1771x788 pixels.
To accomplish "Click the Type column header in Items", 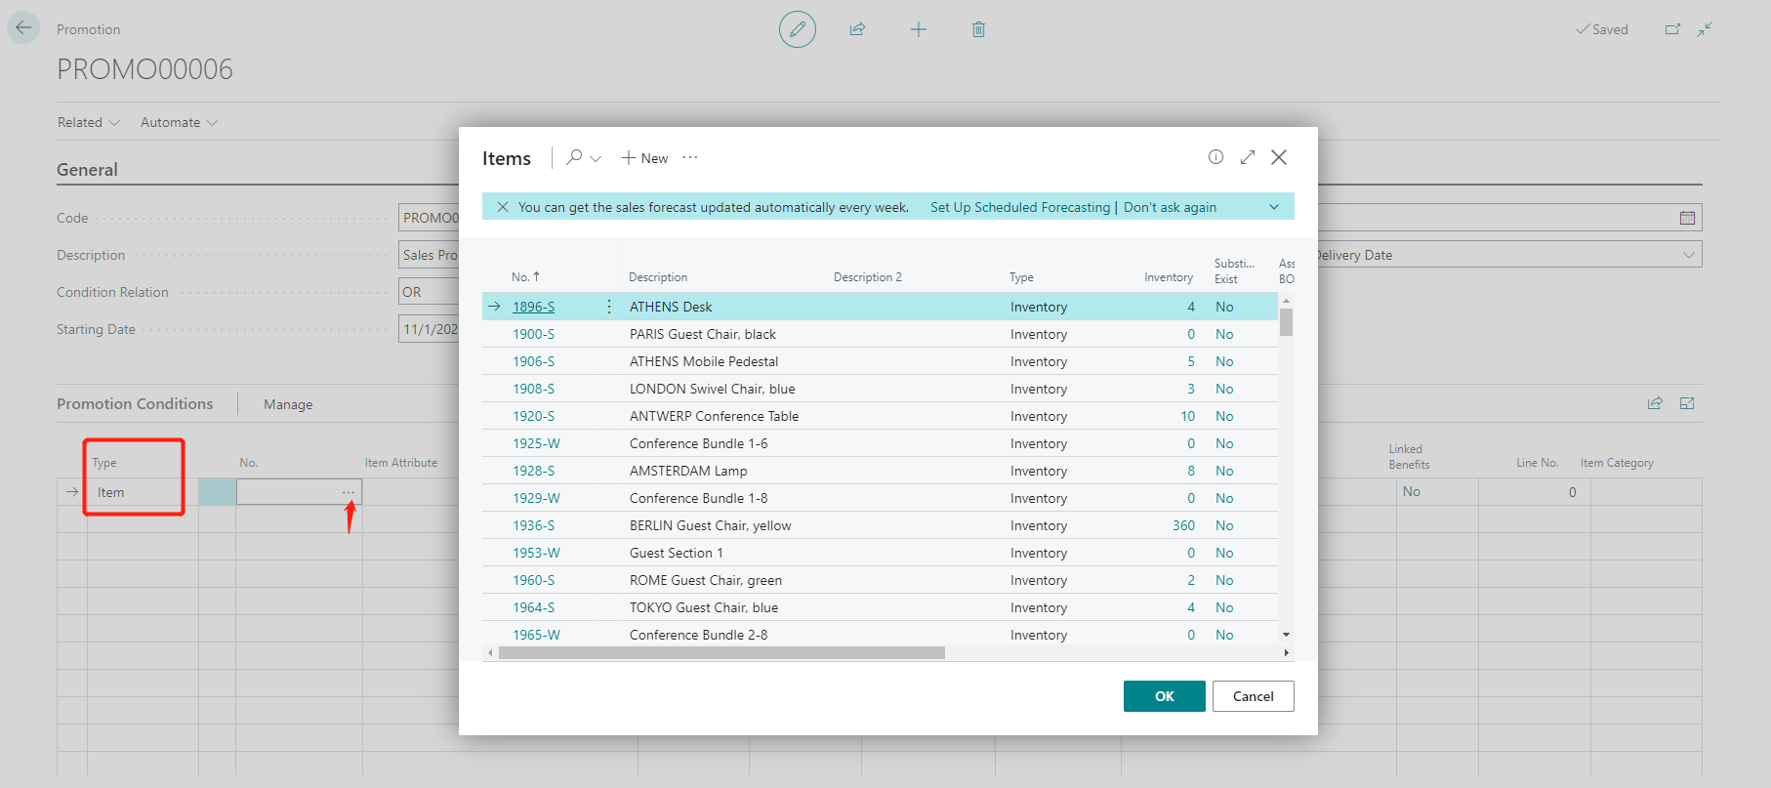I will coord(1021,277).
